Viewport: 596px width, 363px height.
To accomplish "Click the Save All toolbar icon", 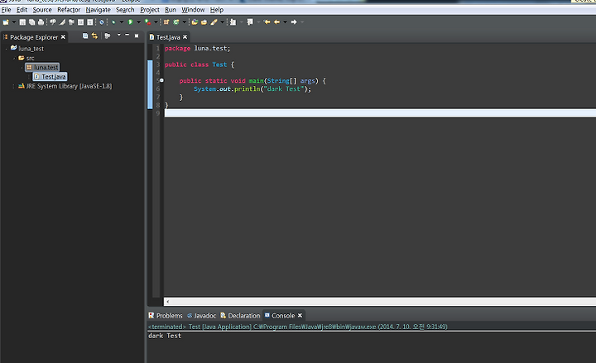I will click(x=31, y=22).
